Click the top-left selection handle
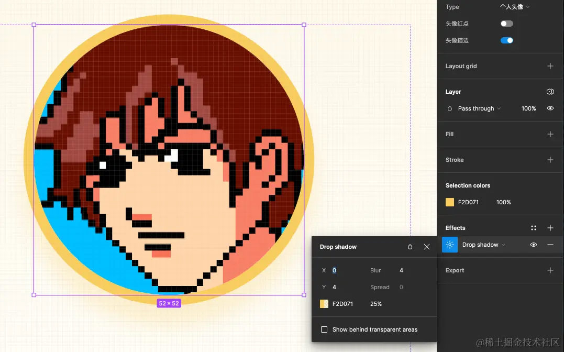 (x=34, y=25)
